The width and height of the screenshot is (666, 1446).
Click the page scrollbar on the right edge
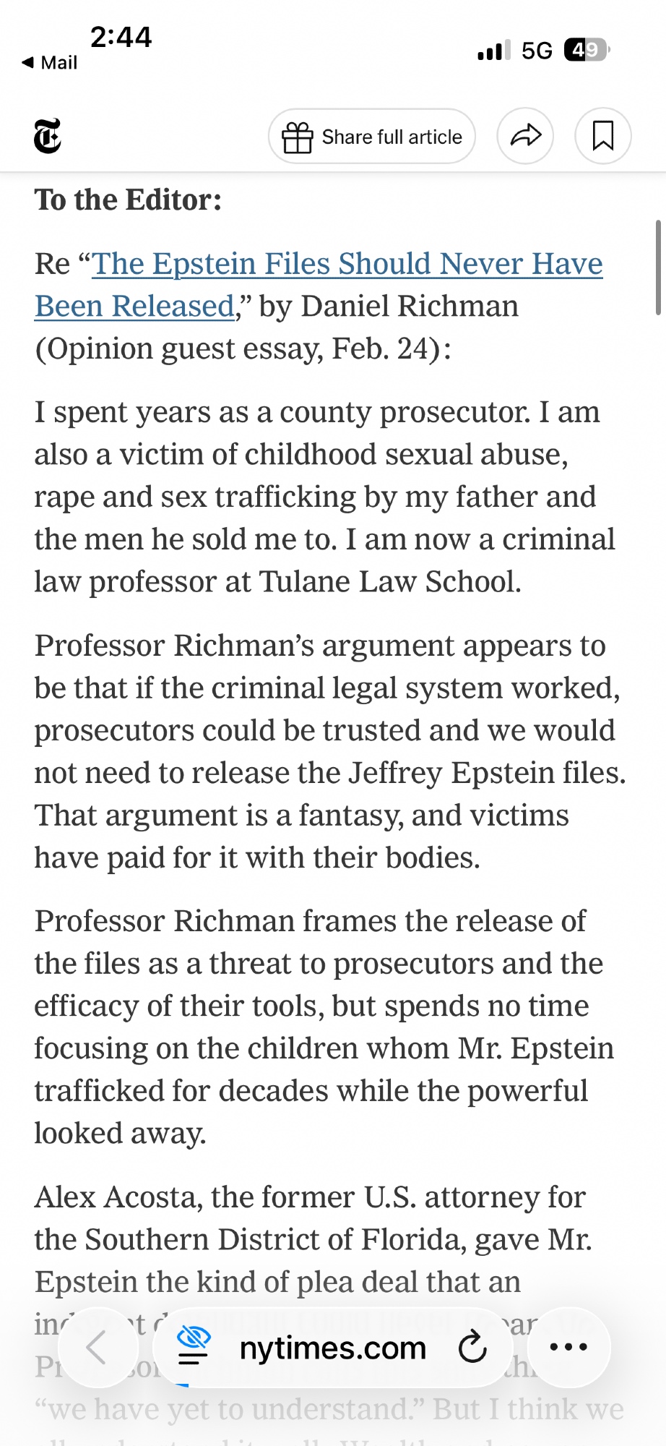[x=658, y=268]
